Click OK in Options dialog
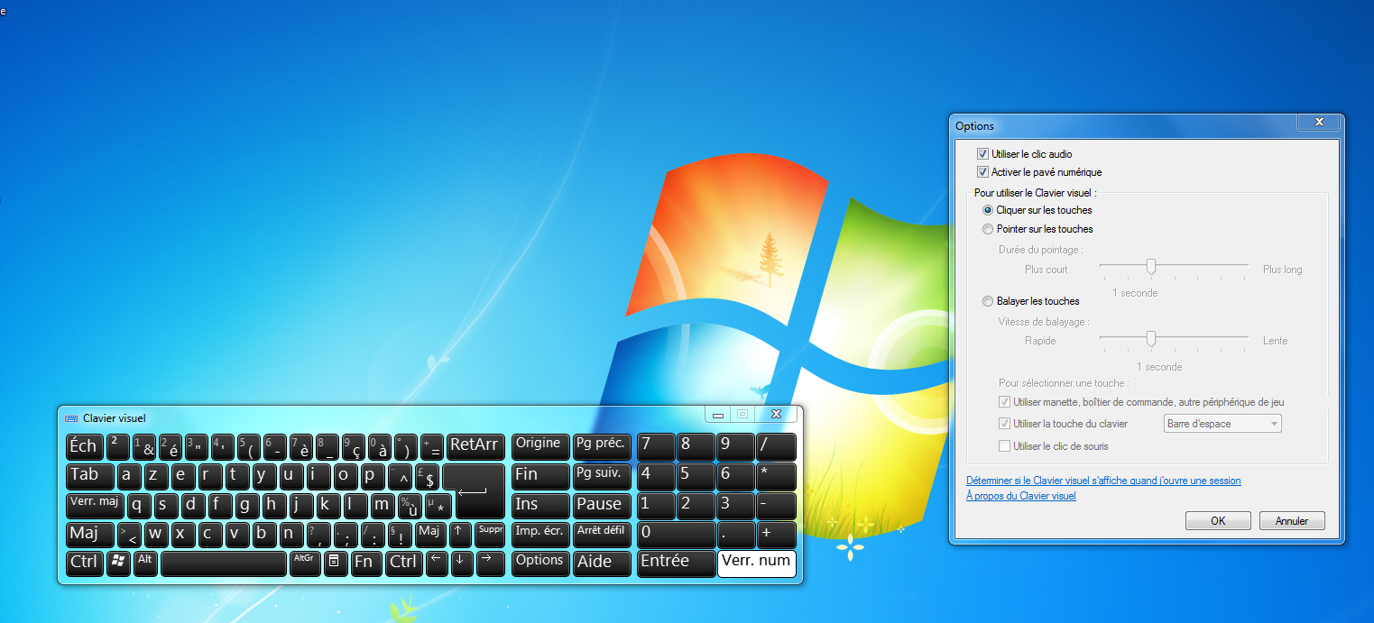Viewport: 1374px width, 623px height. point(1217,521)
